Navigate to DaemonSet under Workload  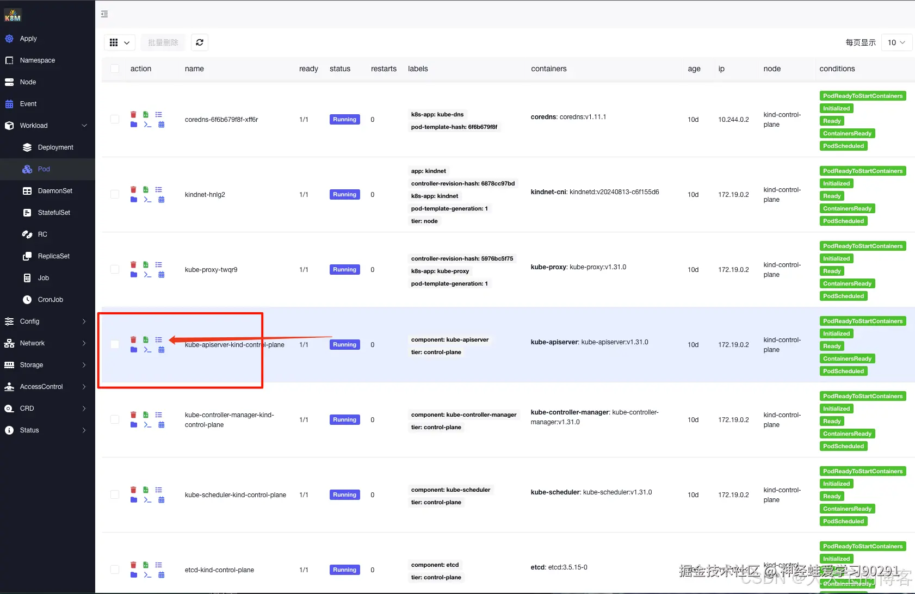(47, 191)
